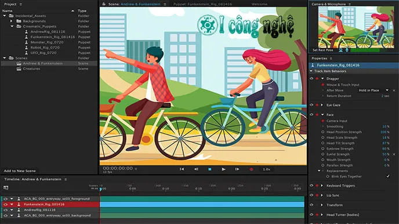Screen dimensions: 399x224
Task: Switch to Puppet: Funkenstein_Rig_081416 tab
Action: pos(202,4)
